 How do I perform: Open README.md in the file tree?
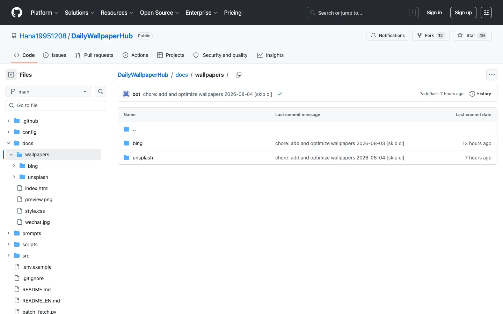[36, 290]
